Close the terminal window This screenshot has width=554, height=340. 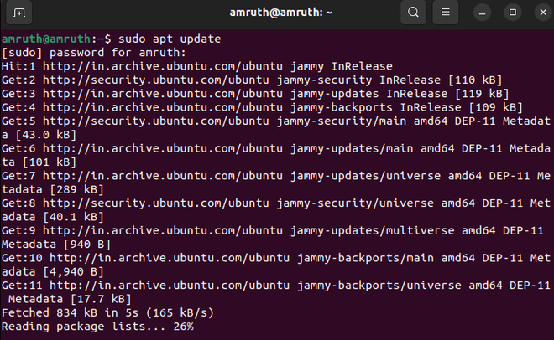(538, 13)
